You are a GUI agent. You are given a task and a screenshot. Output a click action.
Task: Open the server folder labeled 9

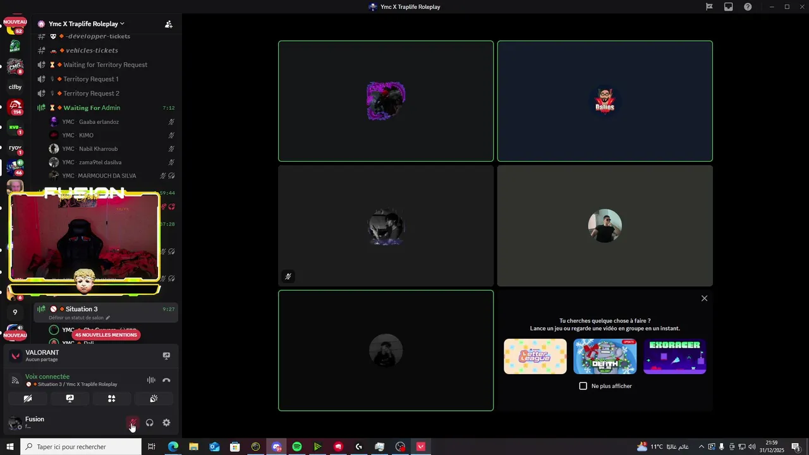pos(15,312)
